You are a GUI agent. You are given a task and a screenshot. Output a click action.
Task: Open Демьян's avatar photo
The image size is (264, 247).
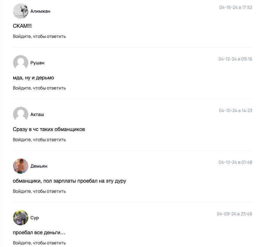pos(21,166)
